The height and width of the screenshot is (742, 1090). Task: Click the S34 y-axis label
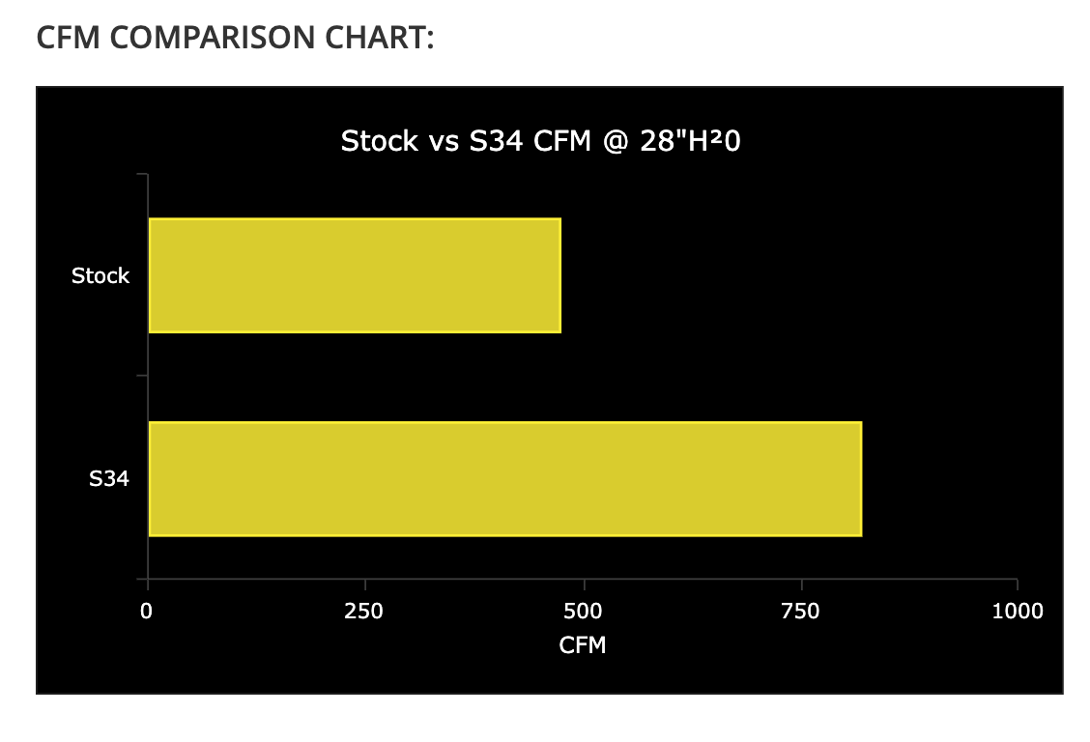(109, 478)
